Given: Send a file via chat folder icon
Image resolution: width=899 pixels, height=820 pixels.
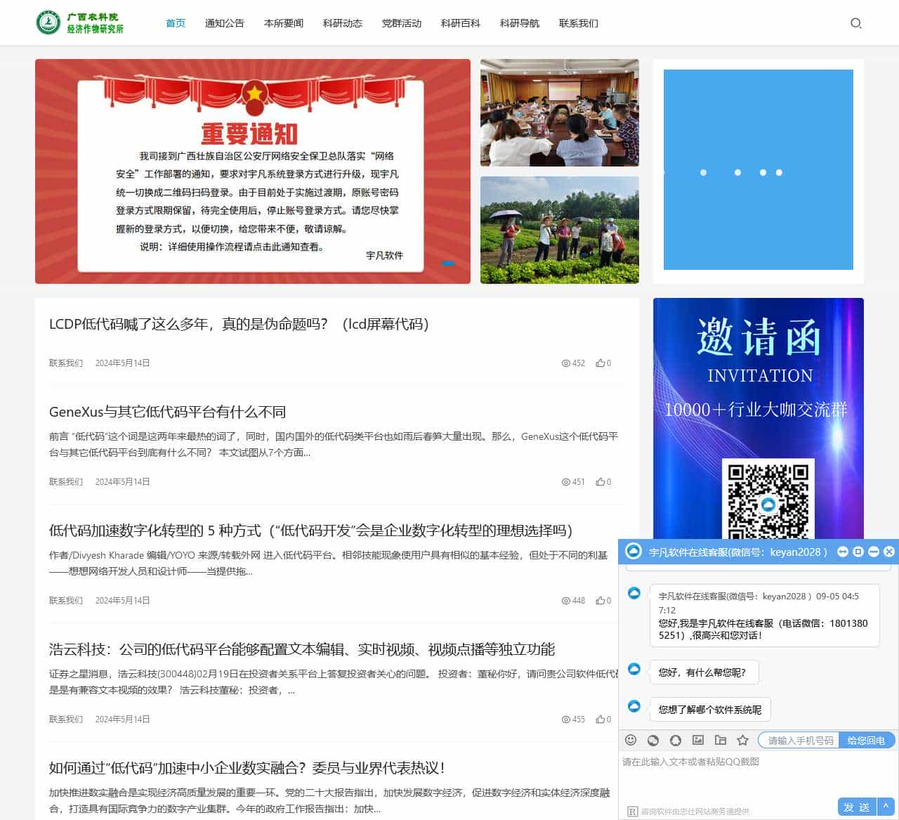Looking at the screenshot, I should point(721,740).
